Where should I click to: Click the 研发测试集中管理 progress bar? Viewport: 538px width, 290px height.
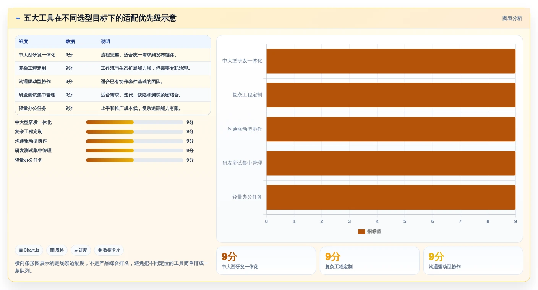(134, 151)
